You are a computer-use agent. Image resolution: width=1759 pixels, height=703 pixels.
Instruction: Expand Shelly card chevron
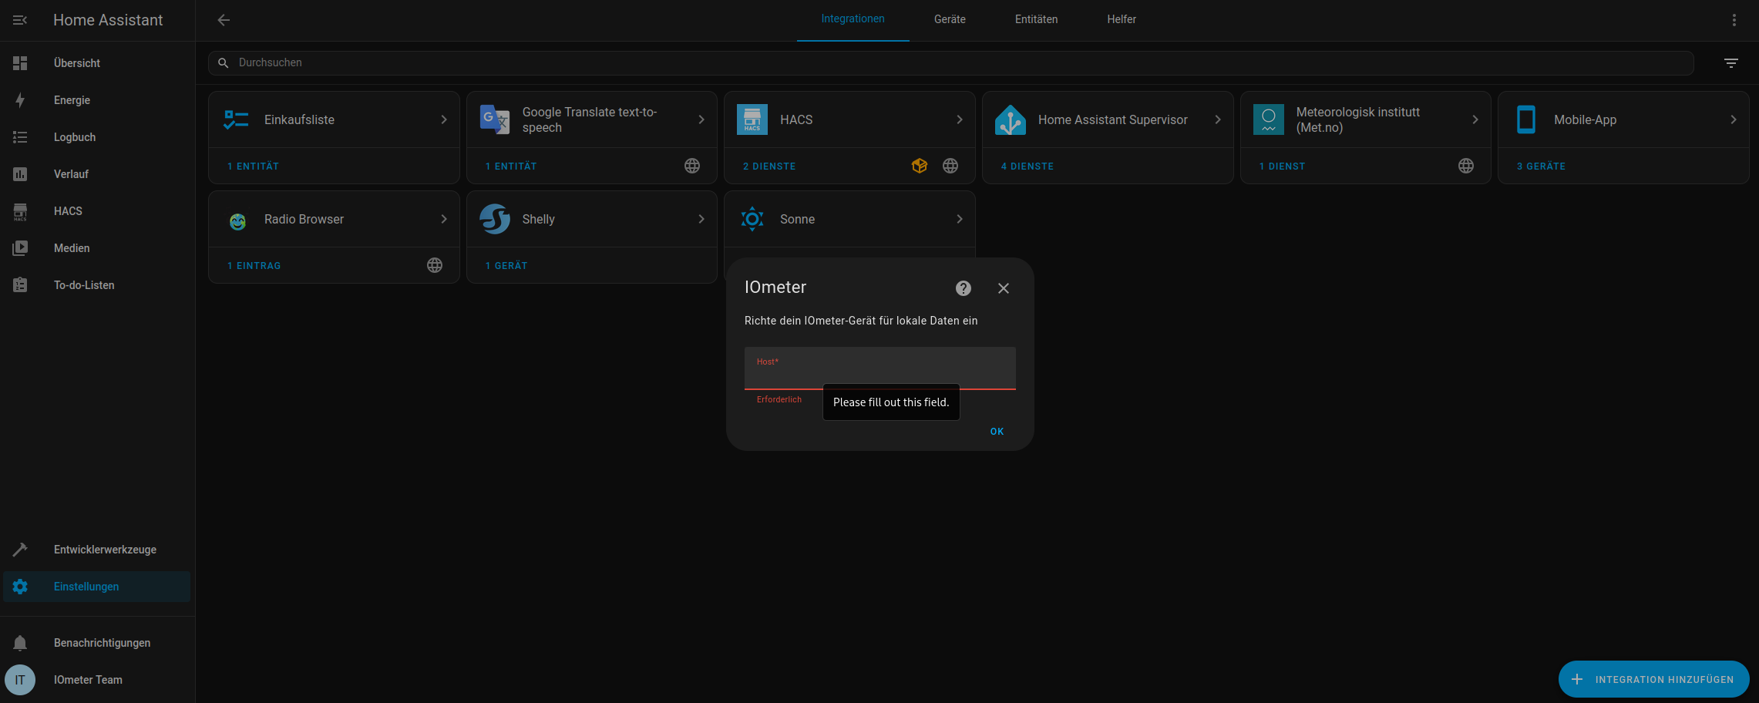click(701, 219)
